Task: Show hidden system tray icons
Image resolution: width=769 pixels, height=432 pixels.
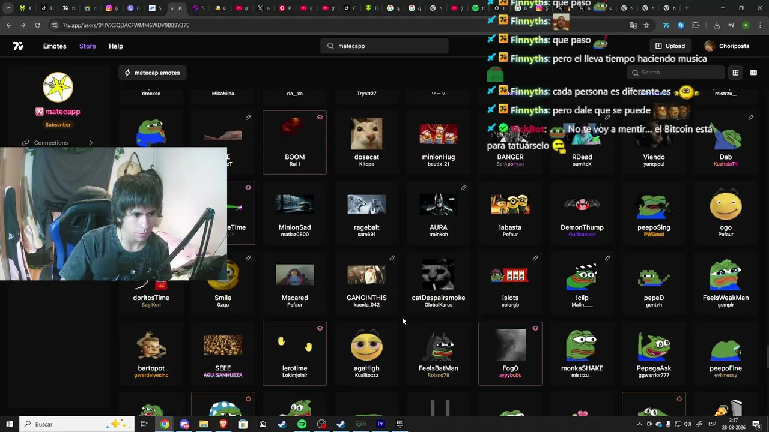Action: click(639, 424)
